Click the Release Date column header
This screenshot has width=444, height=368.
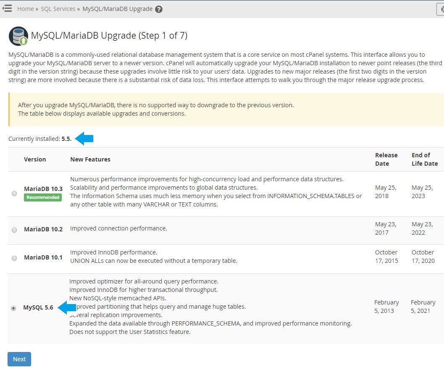[x=386, y=159]
